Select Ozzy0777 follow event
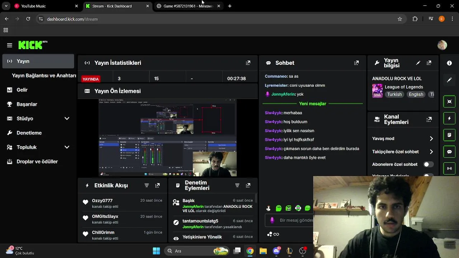The width and height of the screenshot is (459, 258). [x=122, y=204]
